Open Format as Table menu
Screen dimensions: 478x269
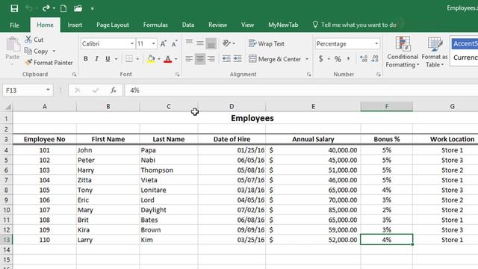point(435,52)
